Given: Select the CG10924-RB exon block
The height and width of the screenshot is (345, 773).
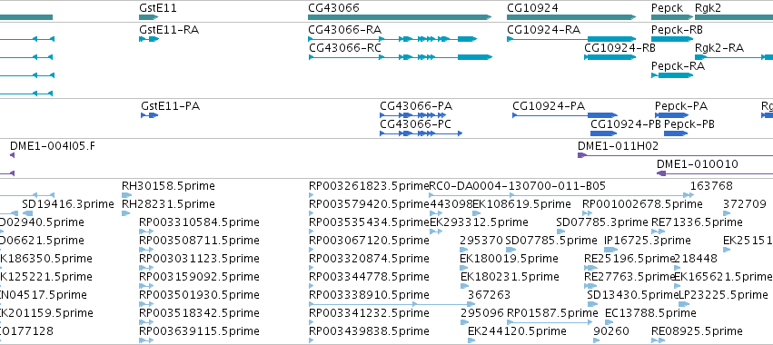Looking at the screenshot, I should tap(610, 57).
